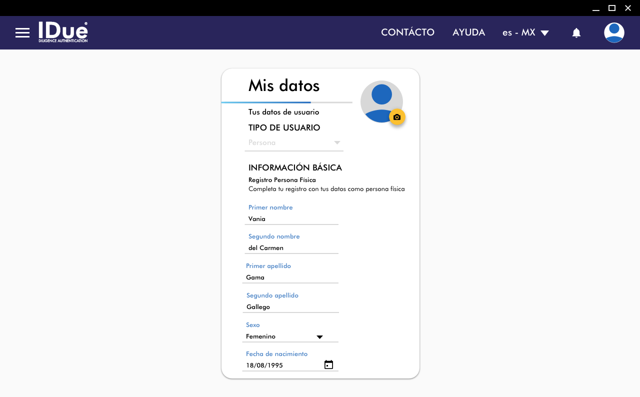The height and width of the screenshot is (397, 640).
Task: Click the IDue logo
Action: [x=63, y=32]
